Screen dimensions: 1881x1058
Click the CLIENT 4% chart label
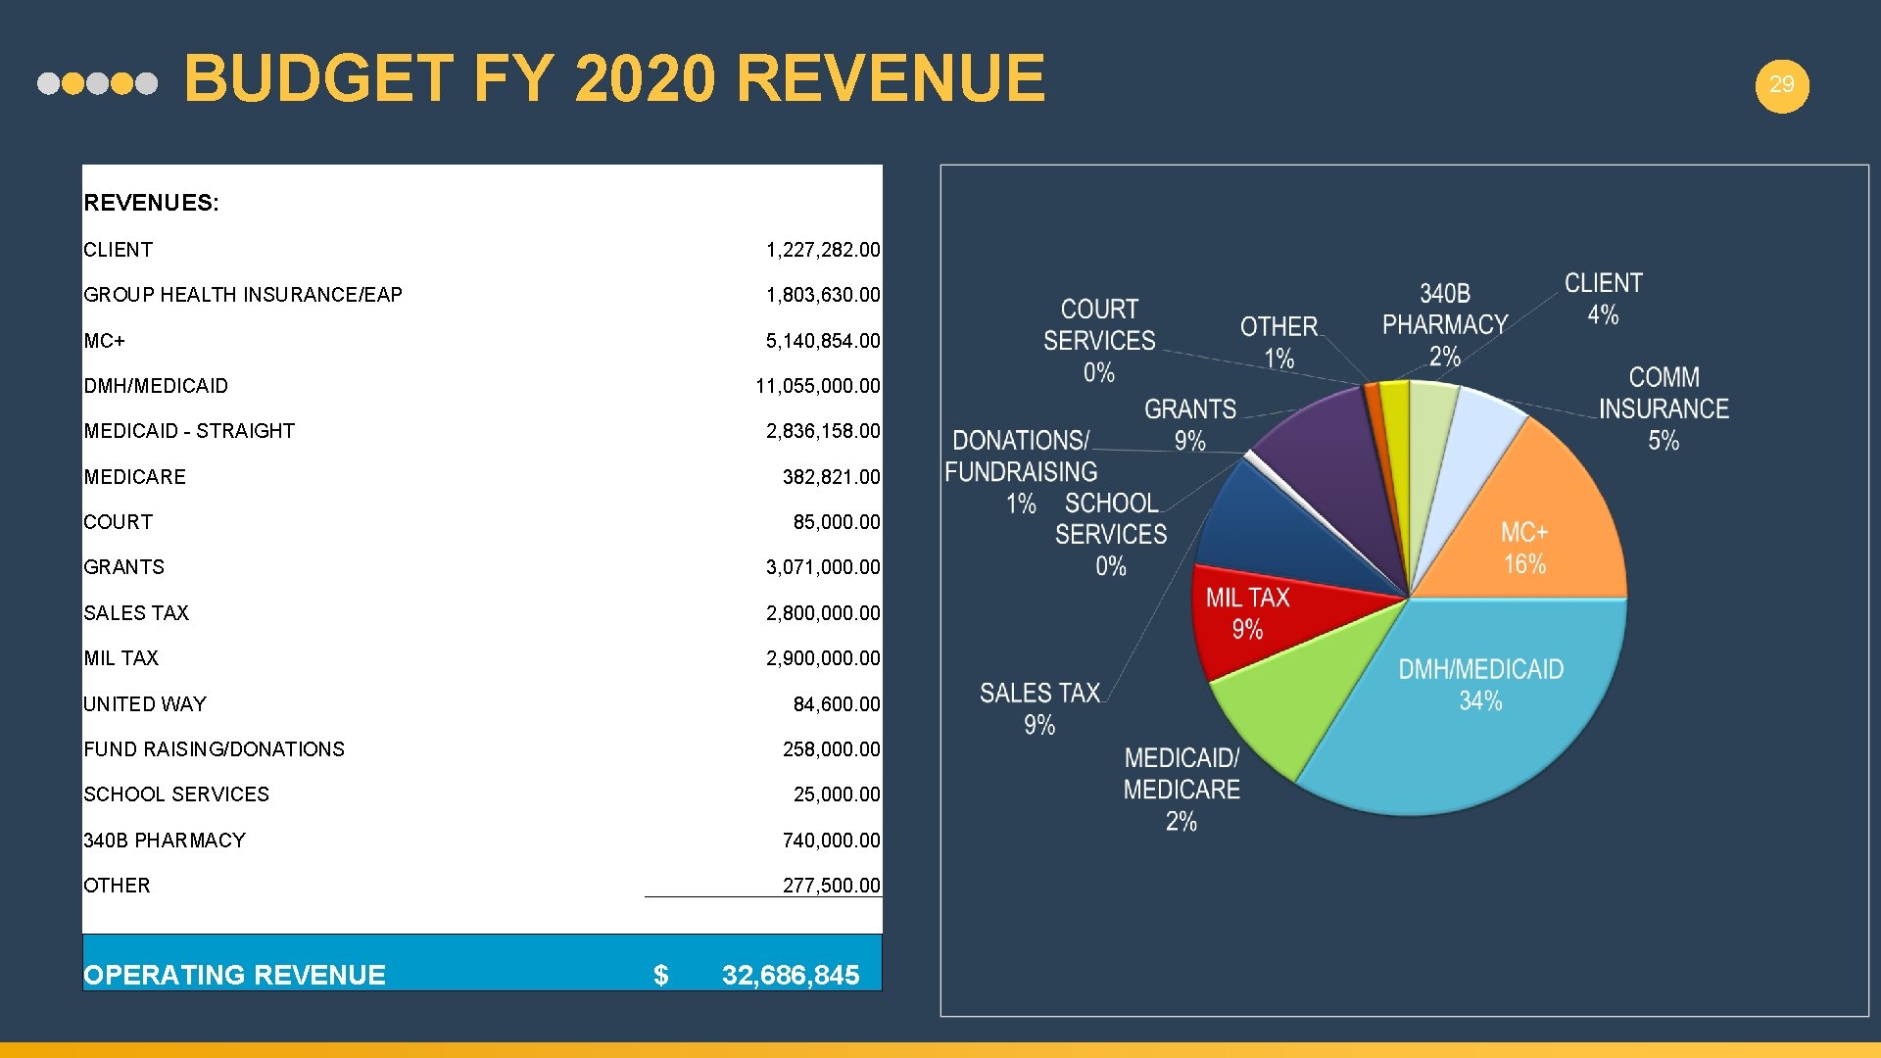1603,299
